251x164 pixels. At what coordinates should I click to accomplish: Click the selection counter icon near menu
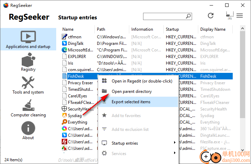pos(230,16)
